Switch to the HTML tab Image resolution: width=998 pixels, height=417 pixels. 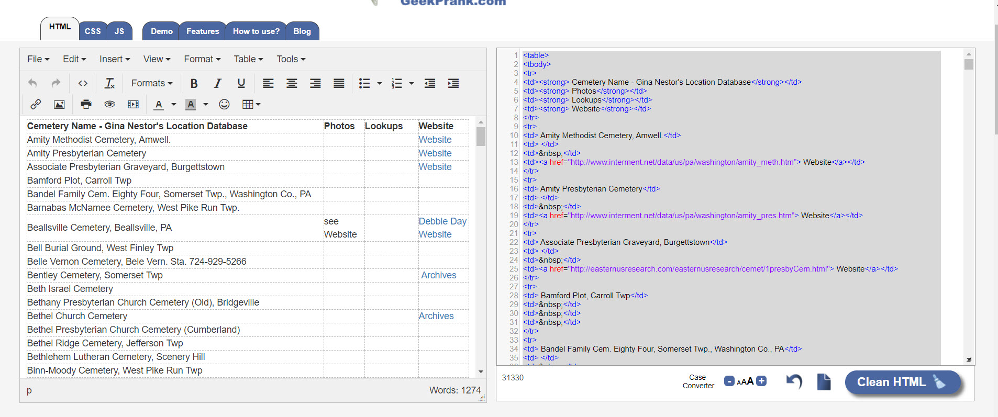[x=60, y=28]
